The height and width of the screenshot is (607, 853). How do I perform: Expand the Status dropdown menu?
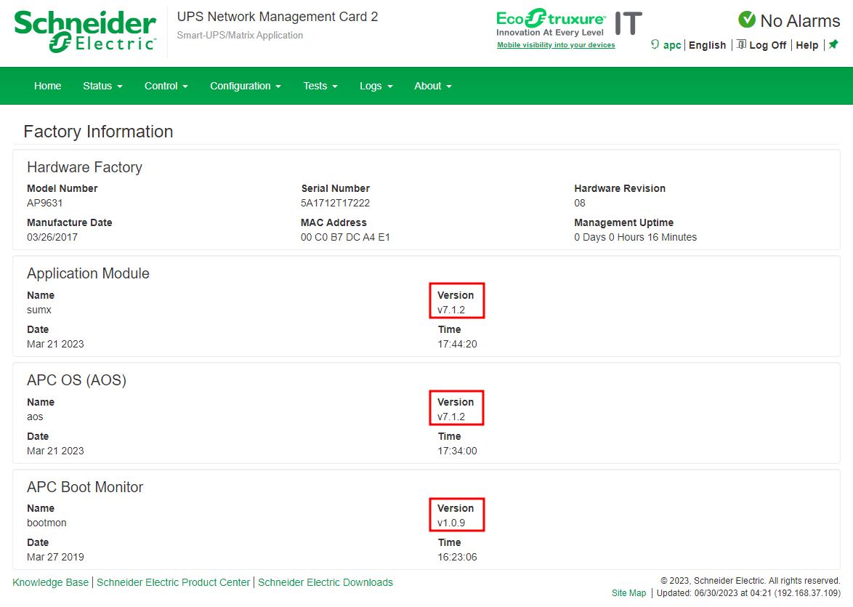point(103,86)
